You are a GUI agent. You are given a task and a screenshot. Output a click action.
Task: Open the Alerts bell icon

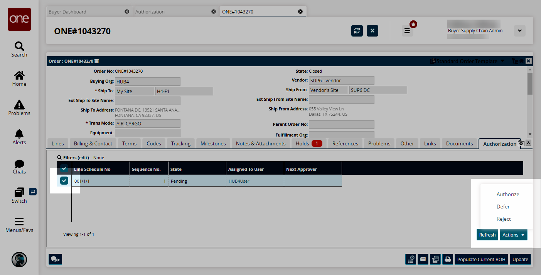click(19, 137)
